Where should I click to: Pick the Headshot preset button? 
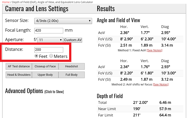coord(72,66)
